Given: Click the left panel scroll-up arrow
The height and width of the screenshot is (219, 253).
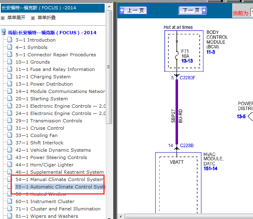Looking at the screenshot, I should pyautogui.click(x=109, y=7).
